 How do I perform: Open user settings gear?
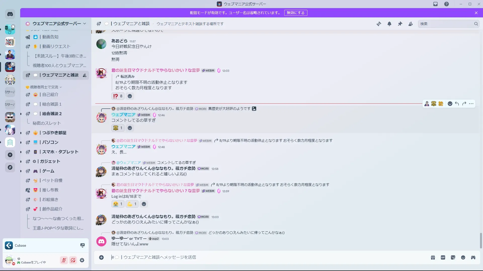[82, 260]
